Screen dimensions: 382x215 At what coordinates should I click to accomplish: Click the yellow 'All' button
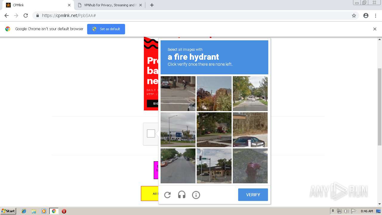(150, 193)
